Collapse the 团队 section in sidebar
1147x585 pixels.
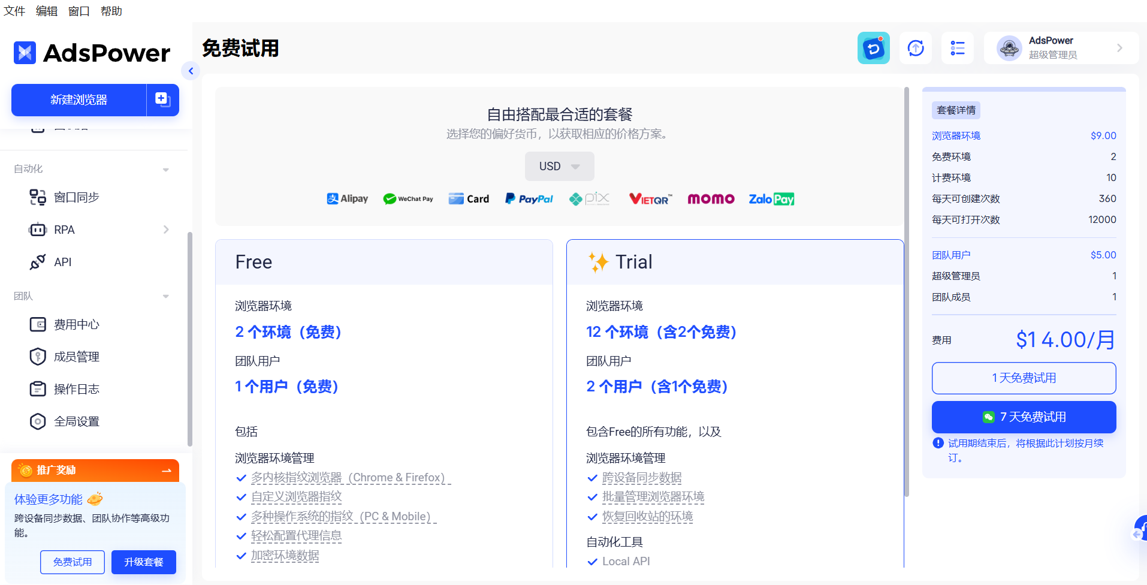click(x=166, y=296)
